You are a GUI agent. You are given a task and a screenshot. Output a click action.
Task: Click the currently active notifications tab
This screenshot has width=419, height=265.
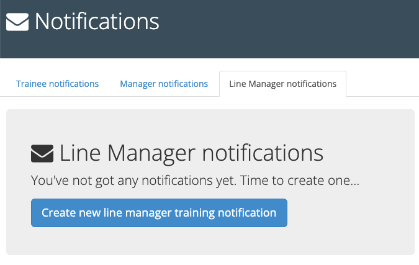(282, 84)
